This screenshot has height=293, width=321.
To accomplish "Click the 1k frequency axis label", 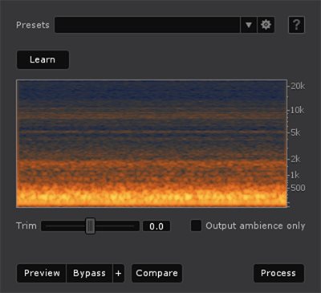I will [295, 175].
